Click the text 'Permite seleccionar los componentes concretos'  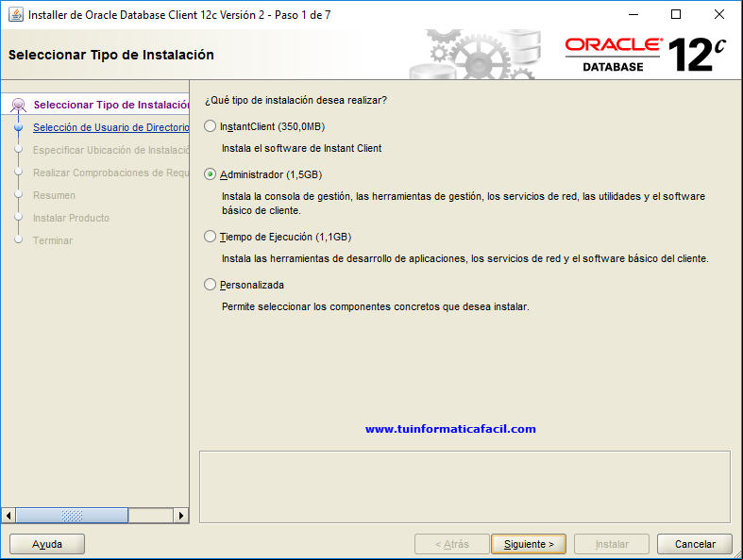click(331, 306)
